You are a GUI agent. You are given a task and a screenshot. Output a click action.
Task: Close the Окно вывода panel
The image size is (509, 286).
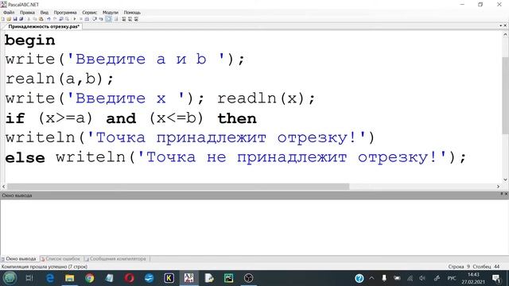coord(506,194)
